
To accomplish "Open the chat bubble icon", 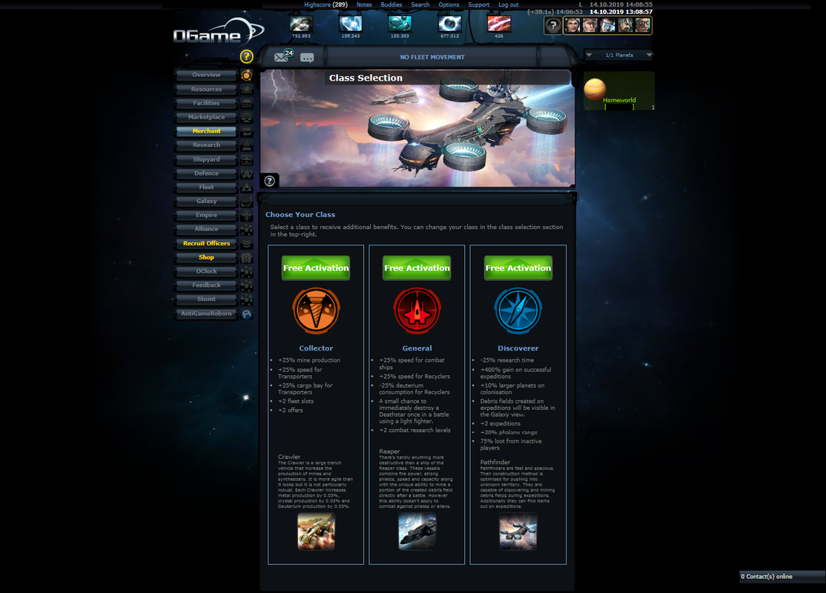I will point(307,57).
